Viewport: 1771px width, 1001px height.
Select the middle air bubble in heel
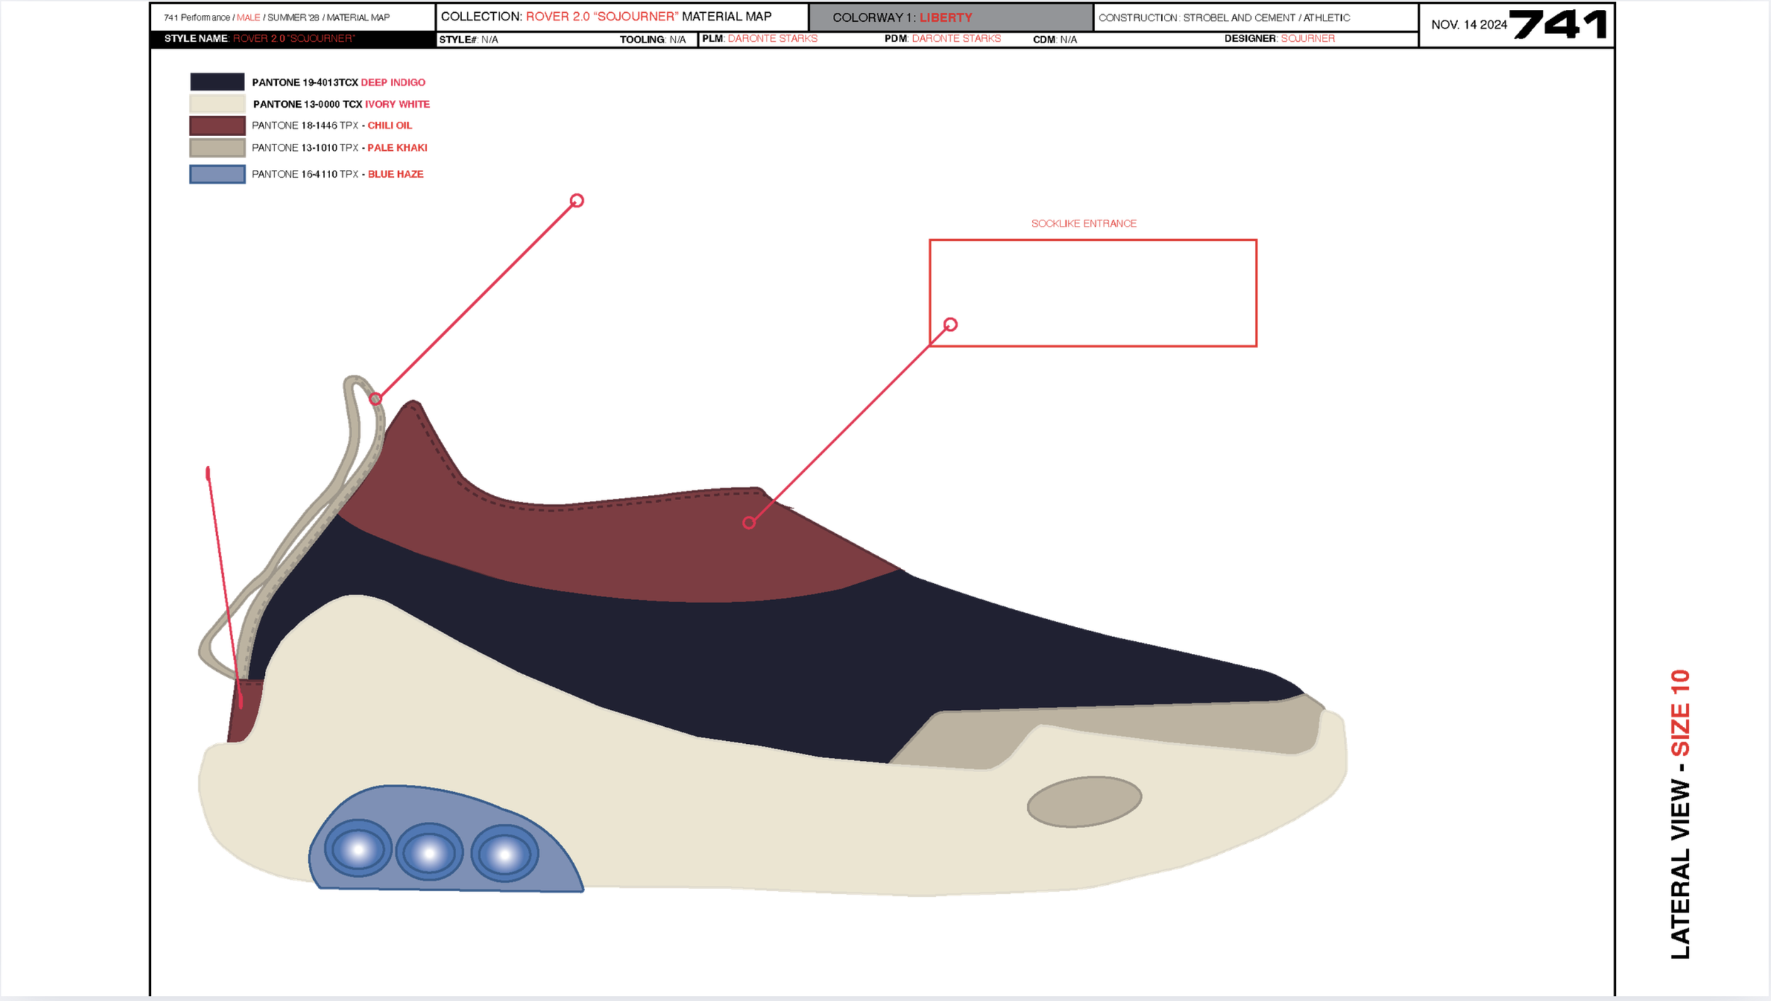[x=429, y=852]
